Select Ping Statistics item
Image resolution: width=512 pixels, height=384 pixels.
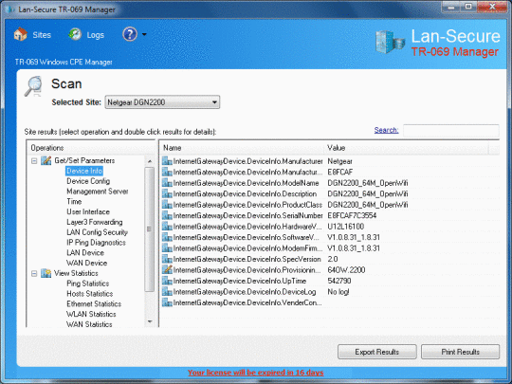coord(88,283)
